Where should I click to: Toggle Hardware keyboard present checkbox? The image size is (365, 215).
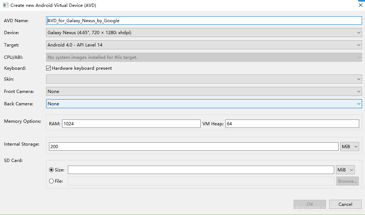point(48,68)
